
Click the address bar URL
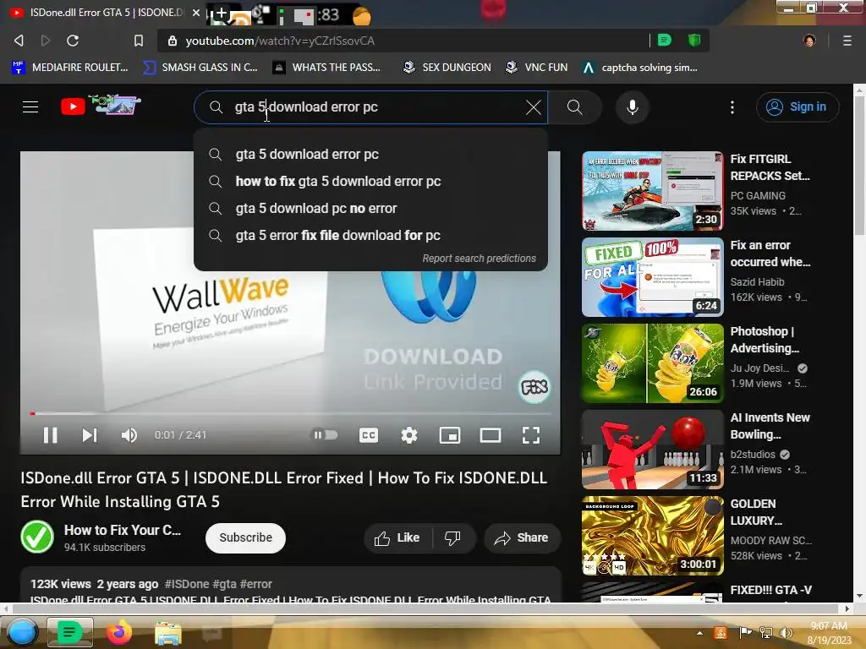click(x=280, y=41)
